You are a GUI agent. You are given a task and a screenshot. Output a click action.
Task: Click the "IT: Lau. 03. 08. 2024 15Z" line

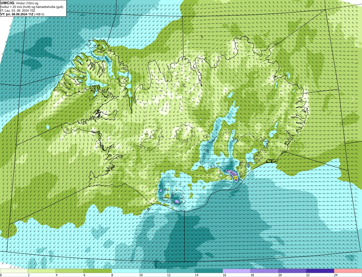(18, 10)
